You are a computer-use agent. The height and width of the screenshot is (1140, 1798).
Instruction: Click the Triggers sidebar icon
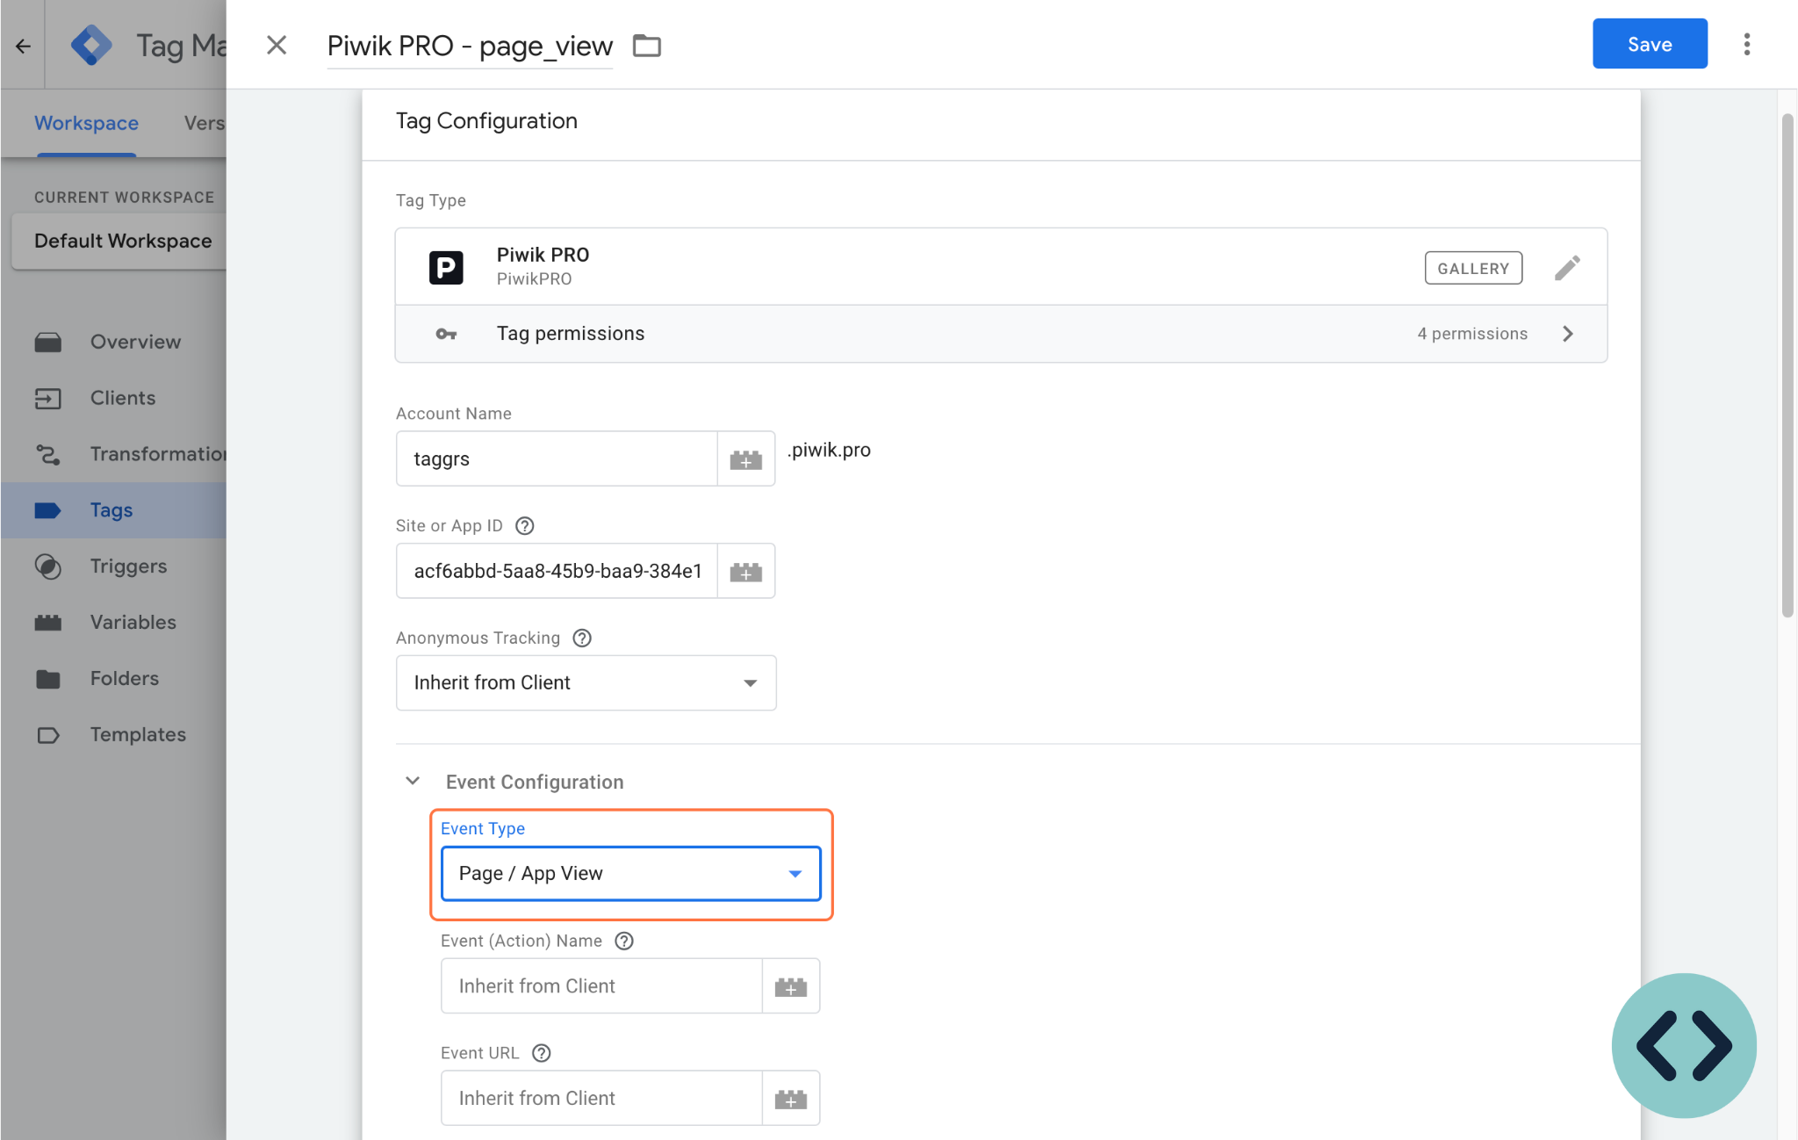click(48, 566)
